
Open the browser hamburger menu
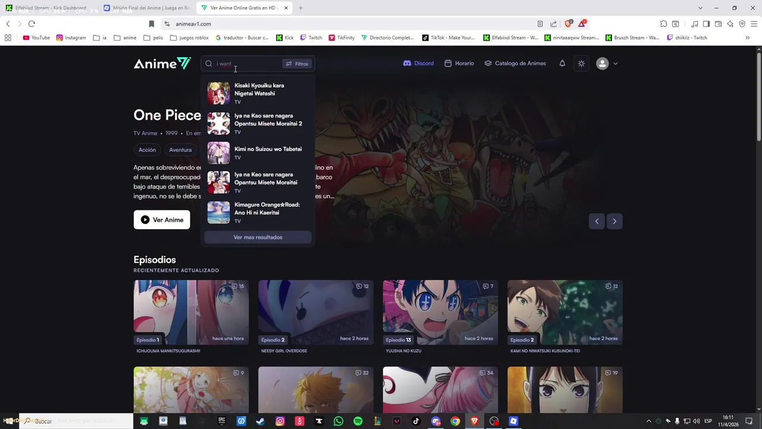754,24
